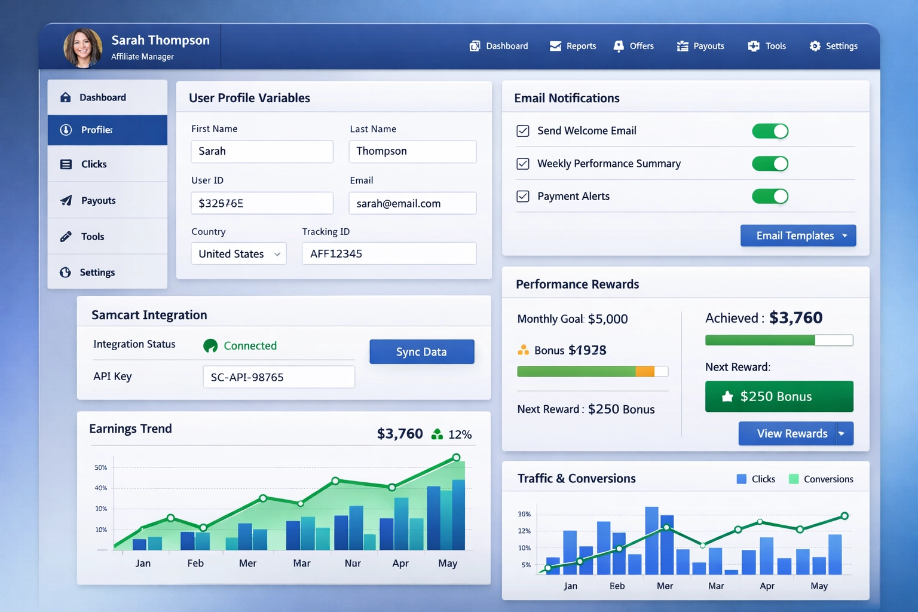
Task: Click the Clicks icon in the sidebar
Action: pos(67,164)
